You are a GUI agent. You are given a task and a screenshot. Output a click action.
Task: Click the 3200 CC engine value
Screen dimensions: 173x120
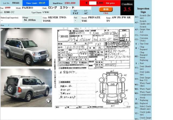9,12
